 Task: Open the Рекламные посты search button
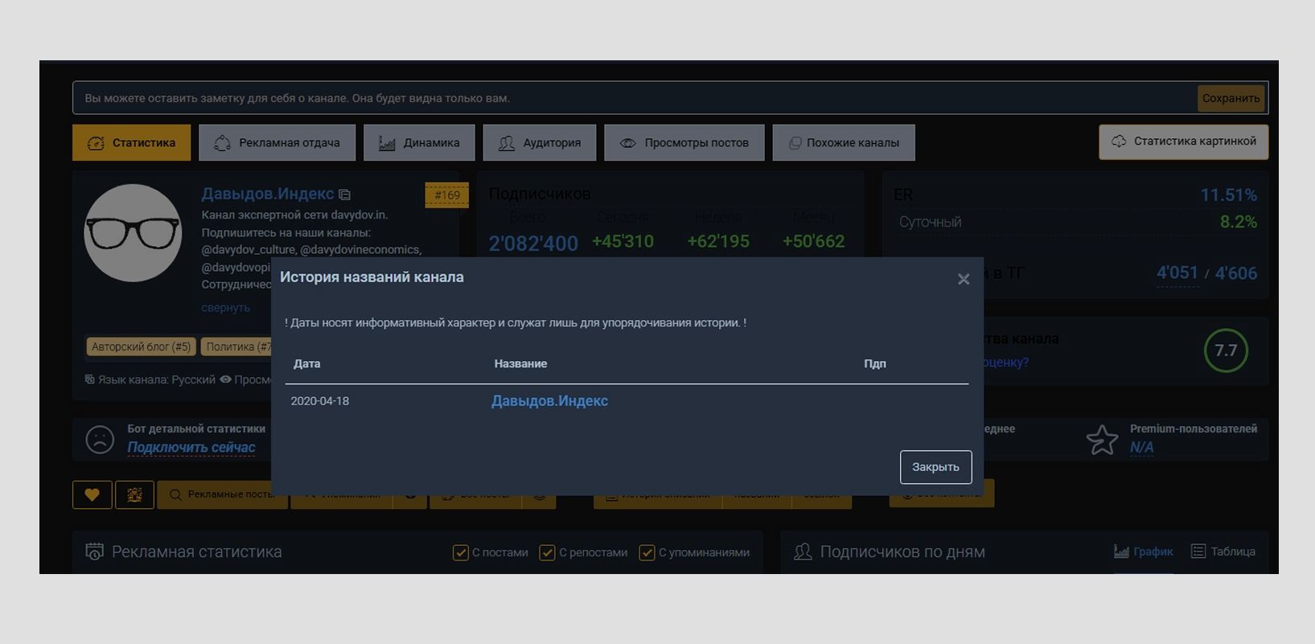coord(222,494)
